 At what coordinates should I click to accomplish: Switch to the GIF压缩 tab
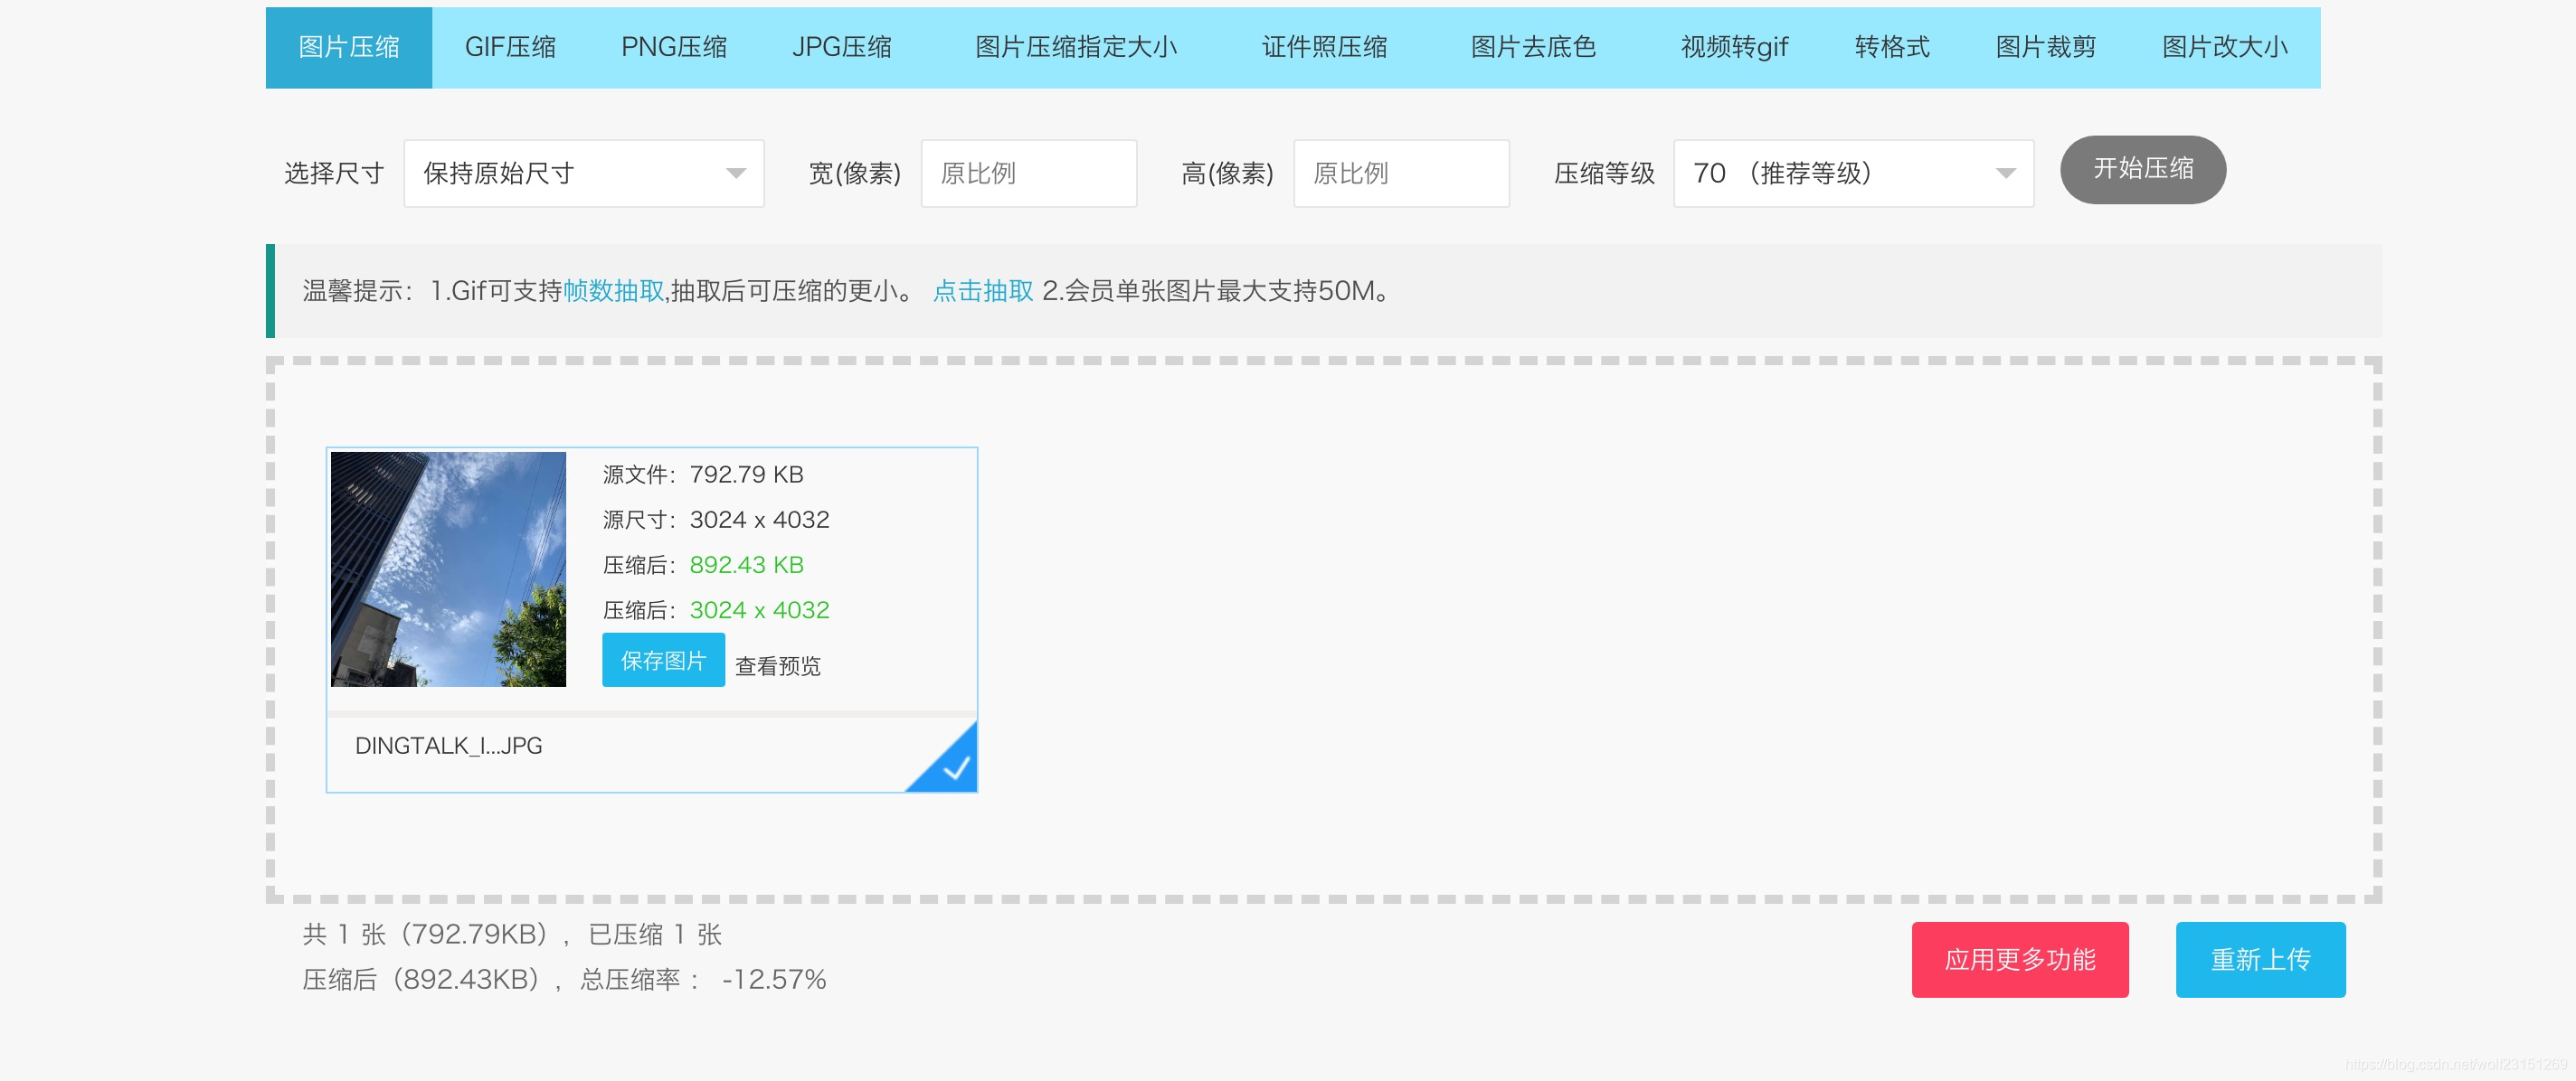point(510,47)
